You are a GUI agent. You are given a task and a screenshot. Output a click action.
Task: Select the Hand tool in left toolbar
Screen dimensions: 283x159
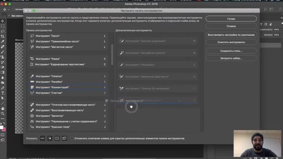click(x=3, y=109)
